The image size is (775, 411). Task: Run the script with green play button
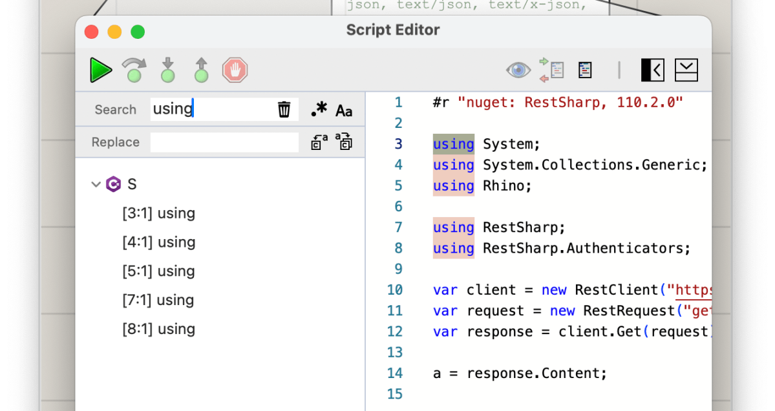point(101,70)
